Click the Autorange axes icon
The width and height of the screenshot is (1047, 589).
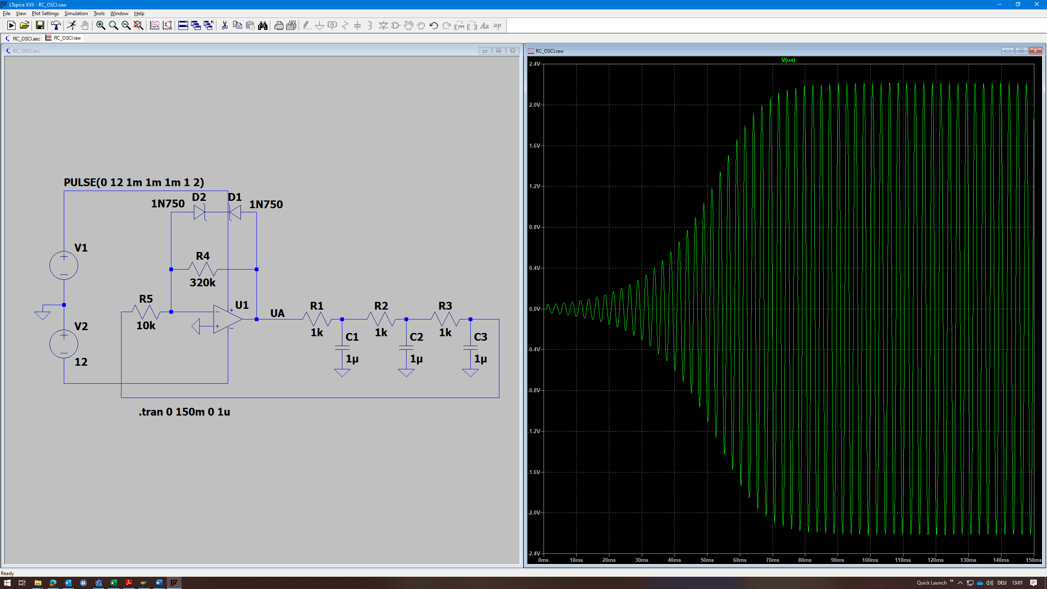point(167,25)
